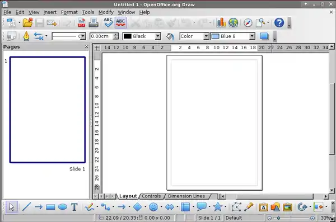Toggle the Shadow button
The width and height of the screenshot is (336, 222).
(x=264, y=36)
